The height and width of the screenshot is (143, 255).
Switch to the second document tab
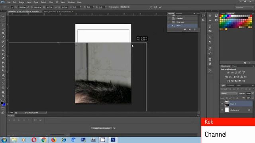pyautogui.click(x=57, y=12)
